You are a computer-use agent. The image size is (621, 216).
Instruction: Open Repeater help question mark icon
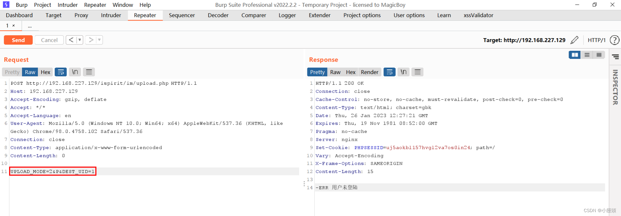coord(615,40)
